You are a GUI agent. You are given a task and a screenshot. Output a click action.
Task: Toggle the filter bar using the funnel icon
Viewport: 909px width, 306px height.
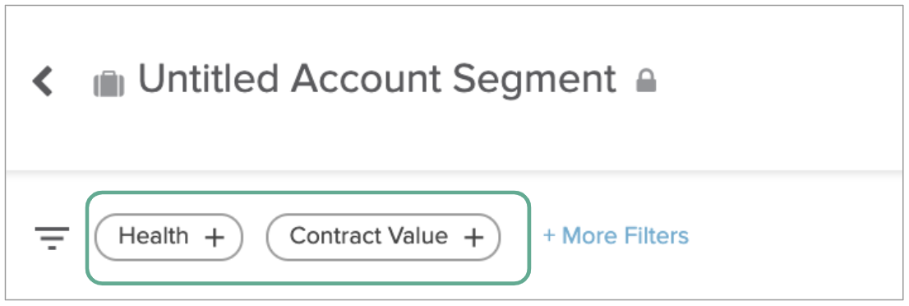[x=52, y=238]
